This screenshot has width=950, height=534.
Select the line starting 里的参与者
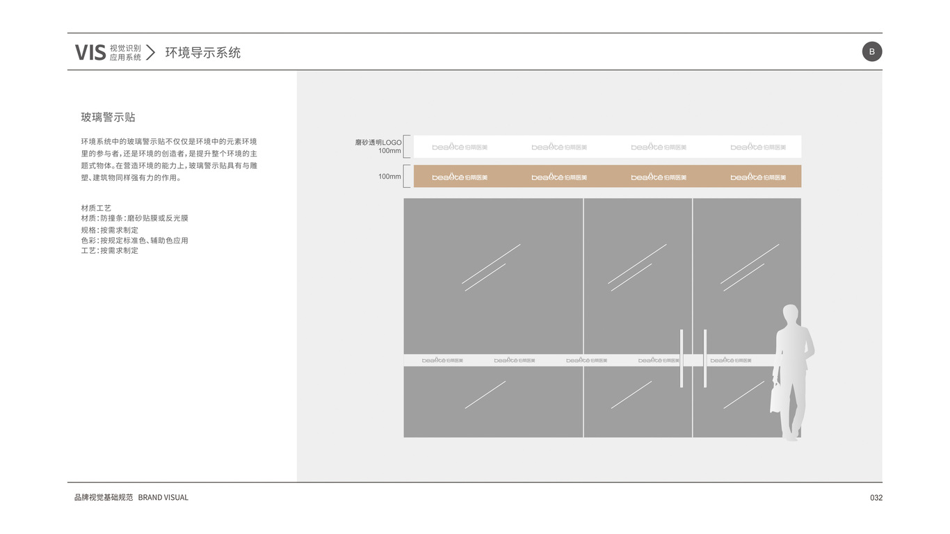pos(169,153)
